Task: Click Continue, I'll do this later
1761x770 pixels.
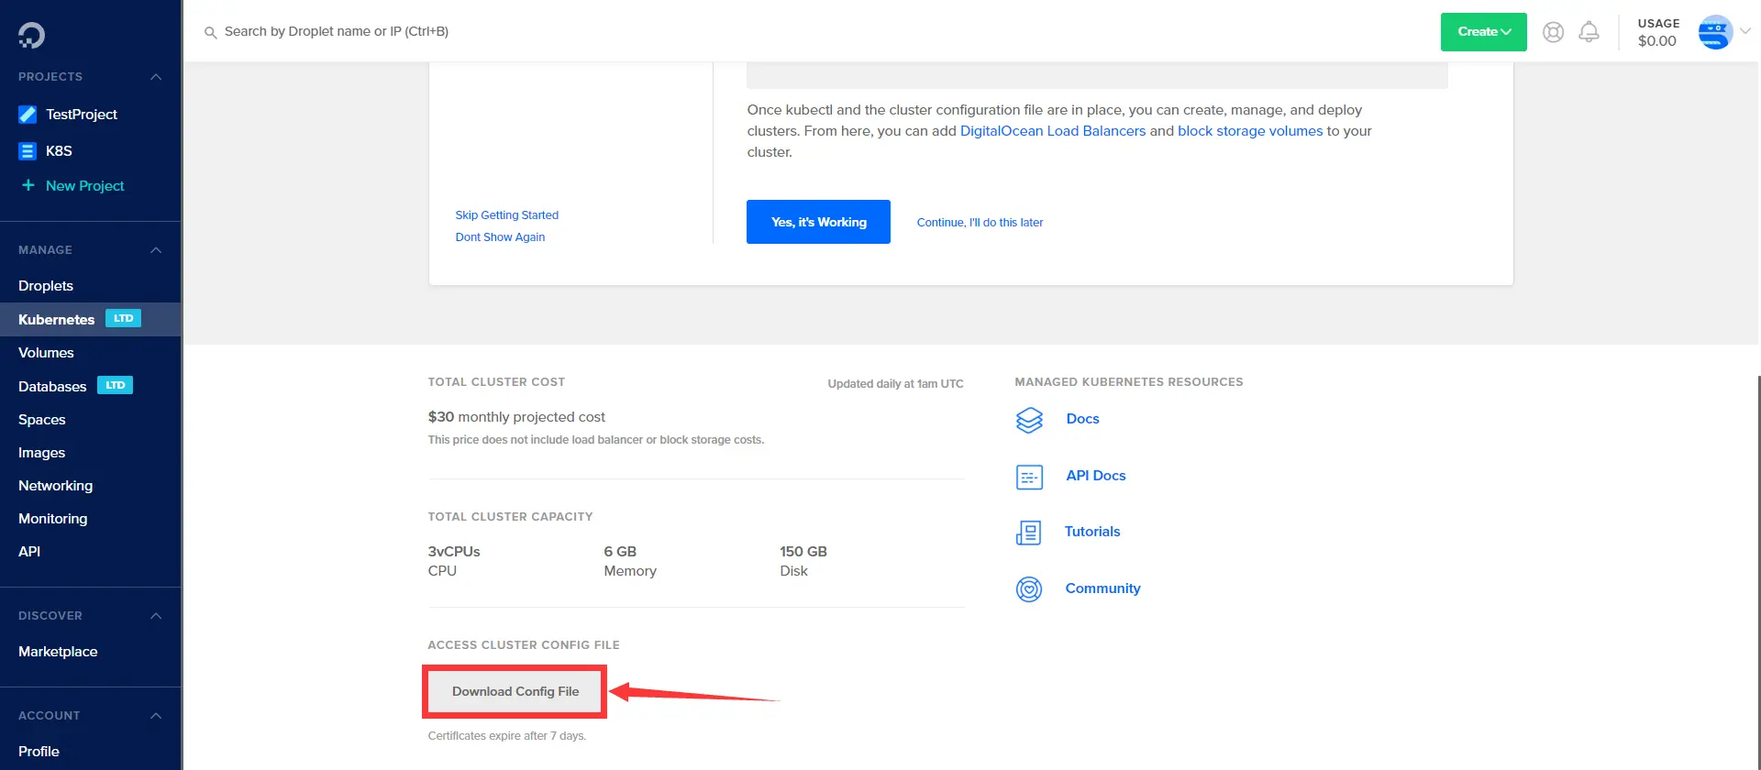Action: click(x=980, y=223)
